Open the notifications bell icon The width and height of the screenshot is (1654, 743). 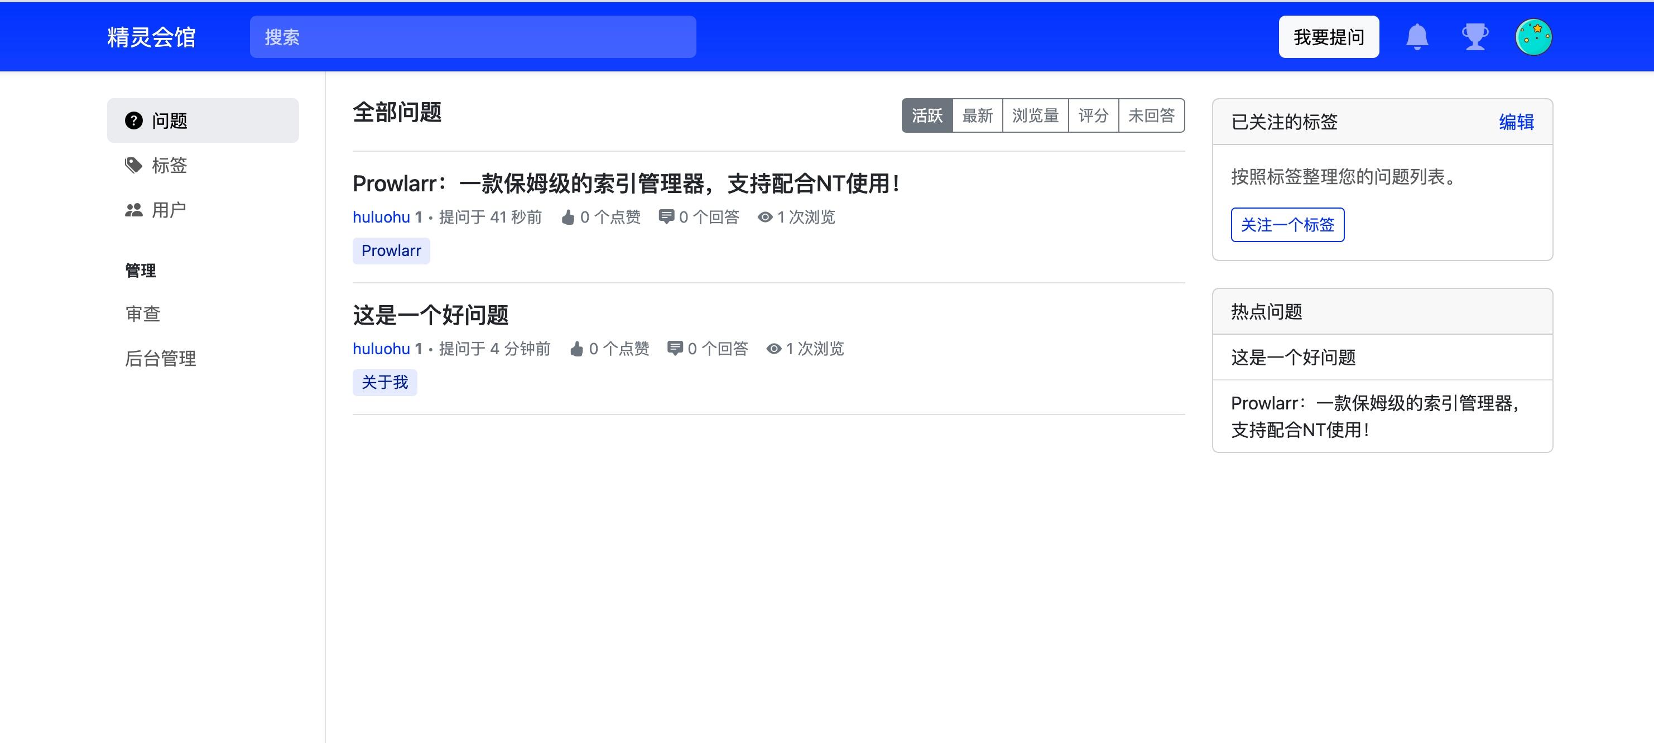(x=1417, y=37)
